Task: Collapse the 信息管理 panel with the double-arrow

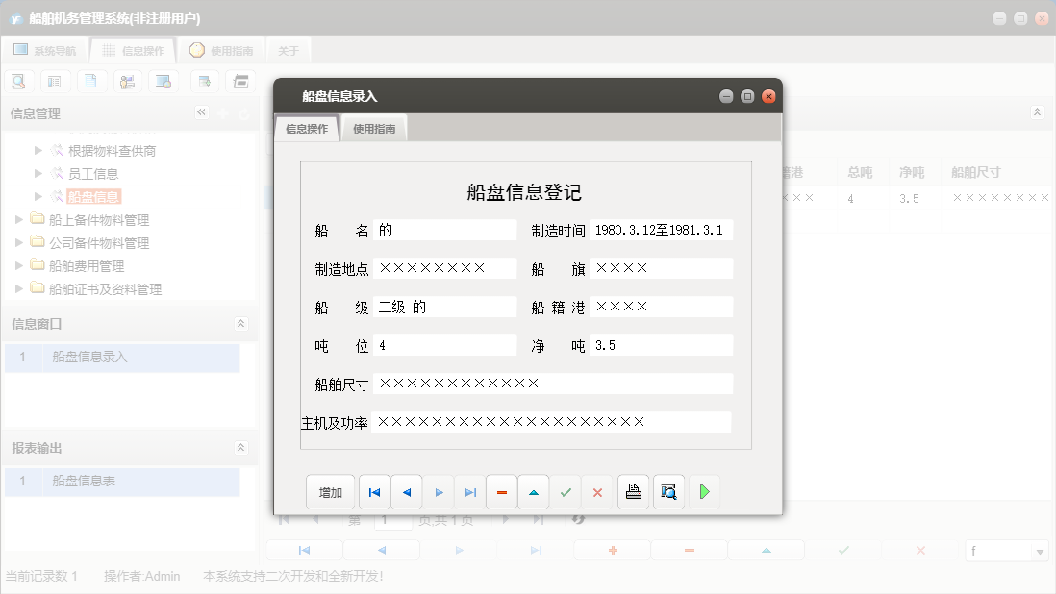Action: pos(202,112)
